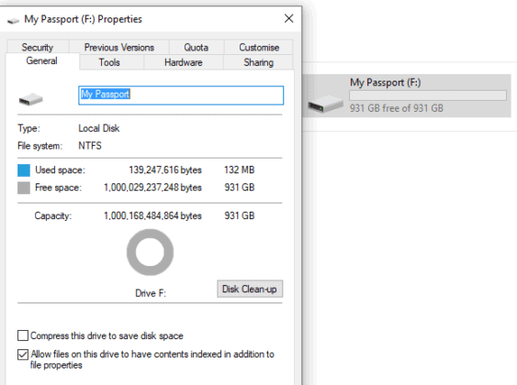The width and height of the screenshot is (517, 385).
Task: Click the '1,000,029,237,248 bytes' free space value
Action: click(x=152, y=188)
